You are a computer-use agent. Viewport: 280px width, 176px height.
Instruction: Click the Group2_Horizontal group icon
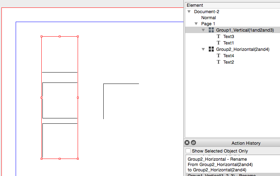pos(211,49)
